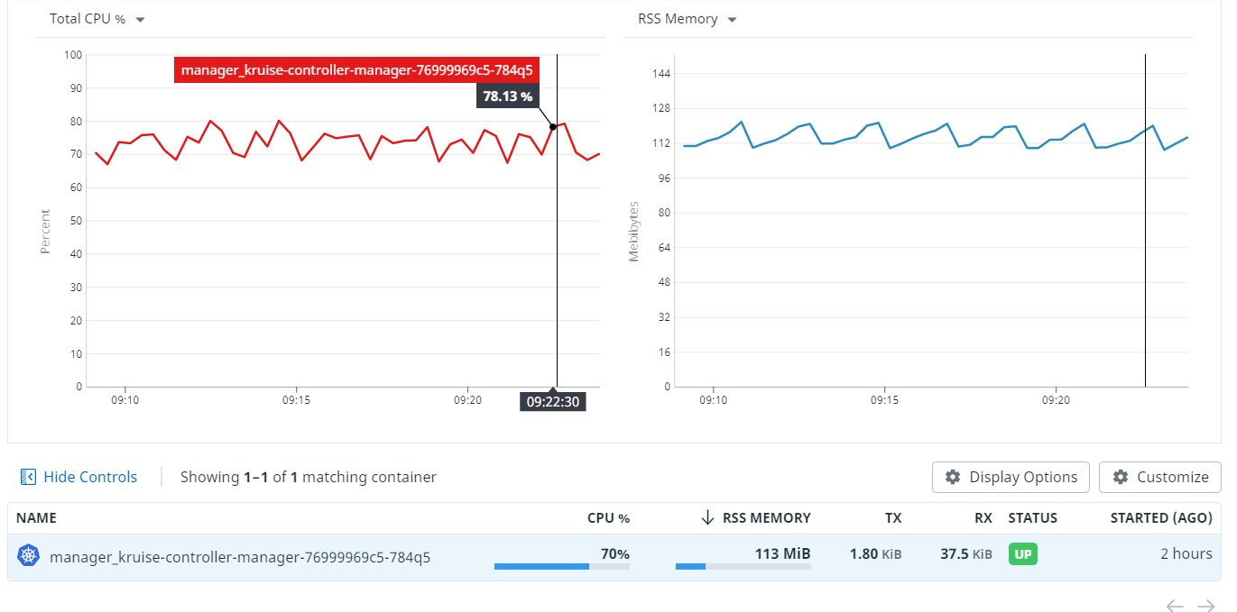Click the green UP status badge

coord(1022,553)
